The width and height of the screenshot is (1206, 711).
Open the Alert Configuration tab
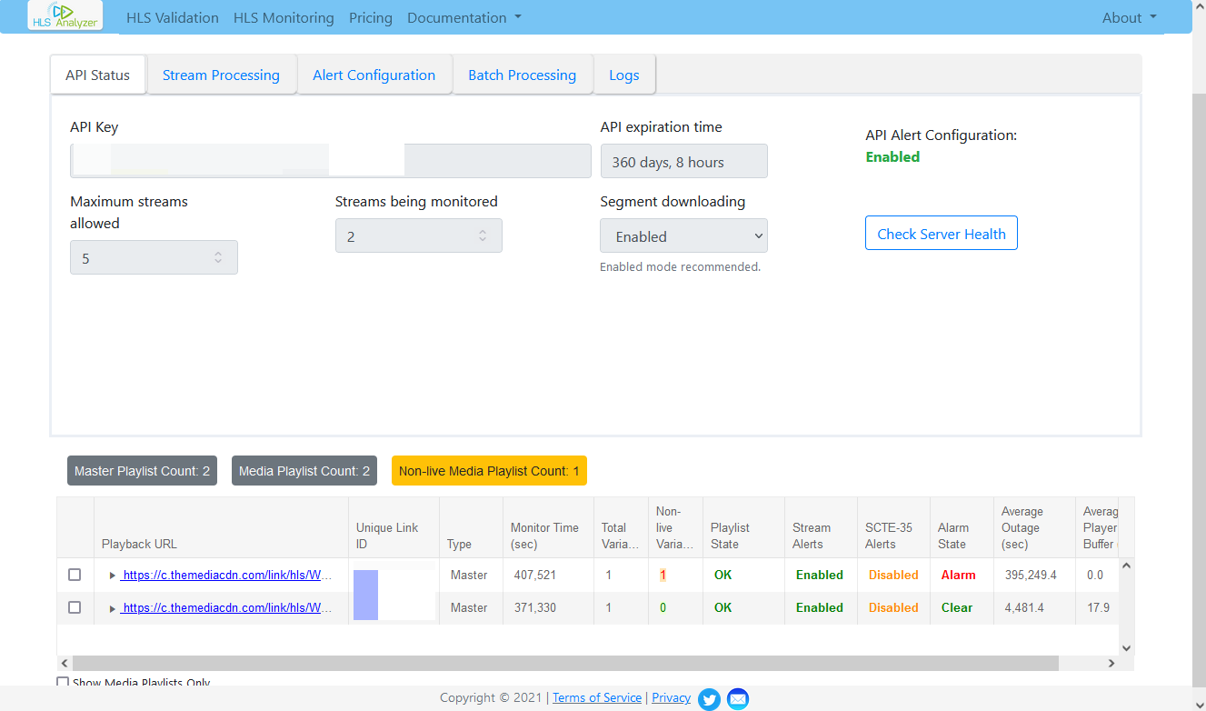click(x=374, y=75)
